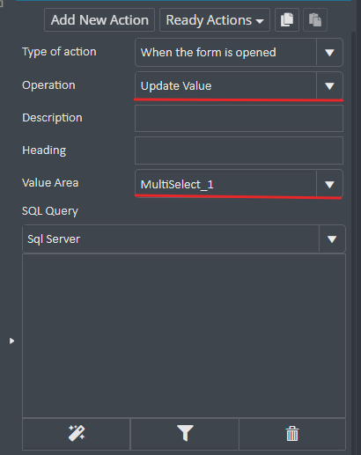Select the MultiSelect_1 value area box

(x=226, y=184)
